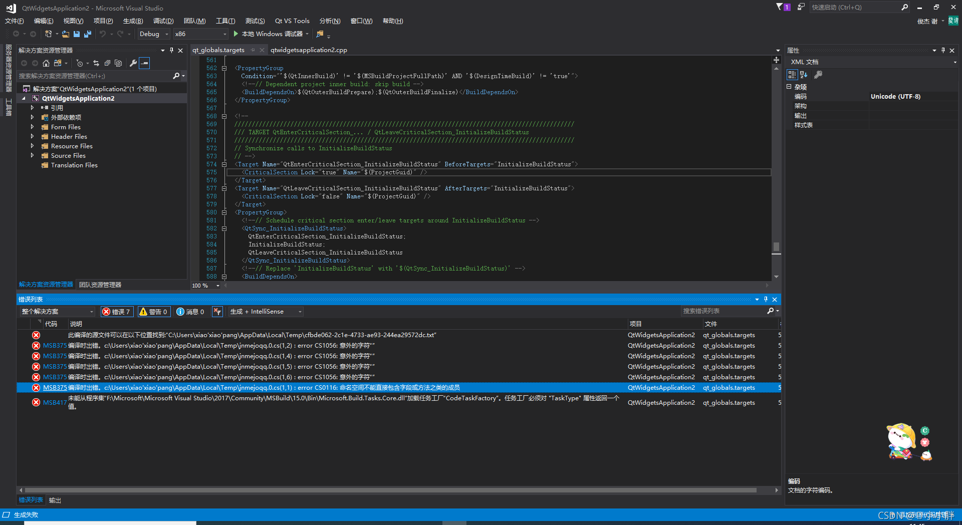Viewport: 962px width, 525px height.
Task: Expand the Source Files folder
Action: 33,155
